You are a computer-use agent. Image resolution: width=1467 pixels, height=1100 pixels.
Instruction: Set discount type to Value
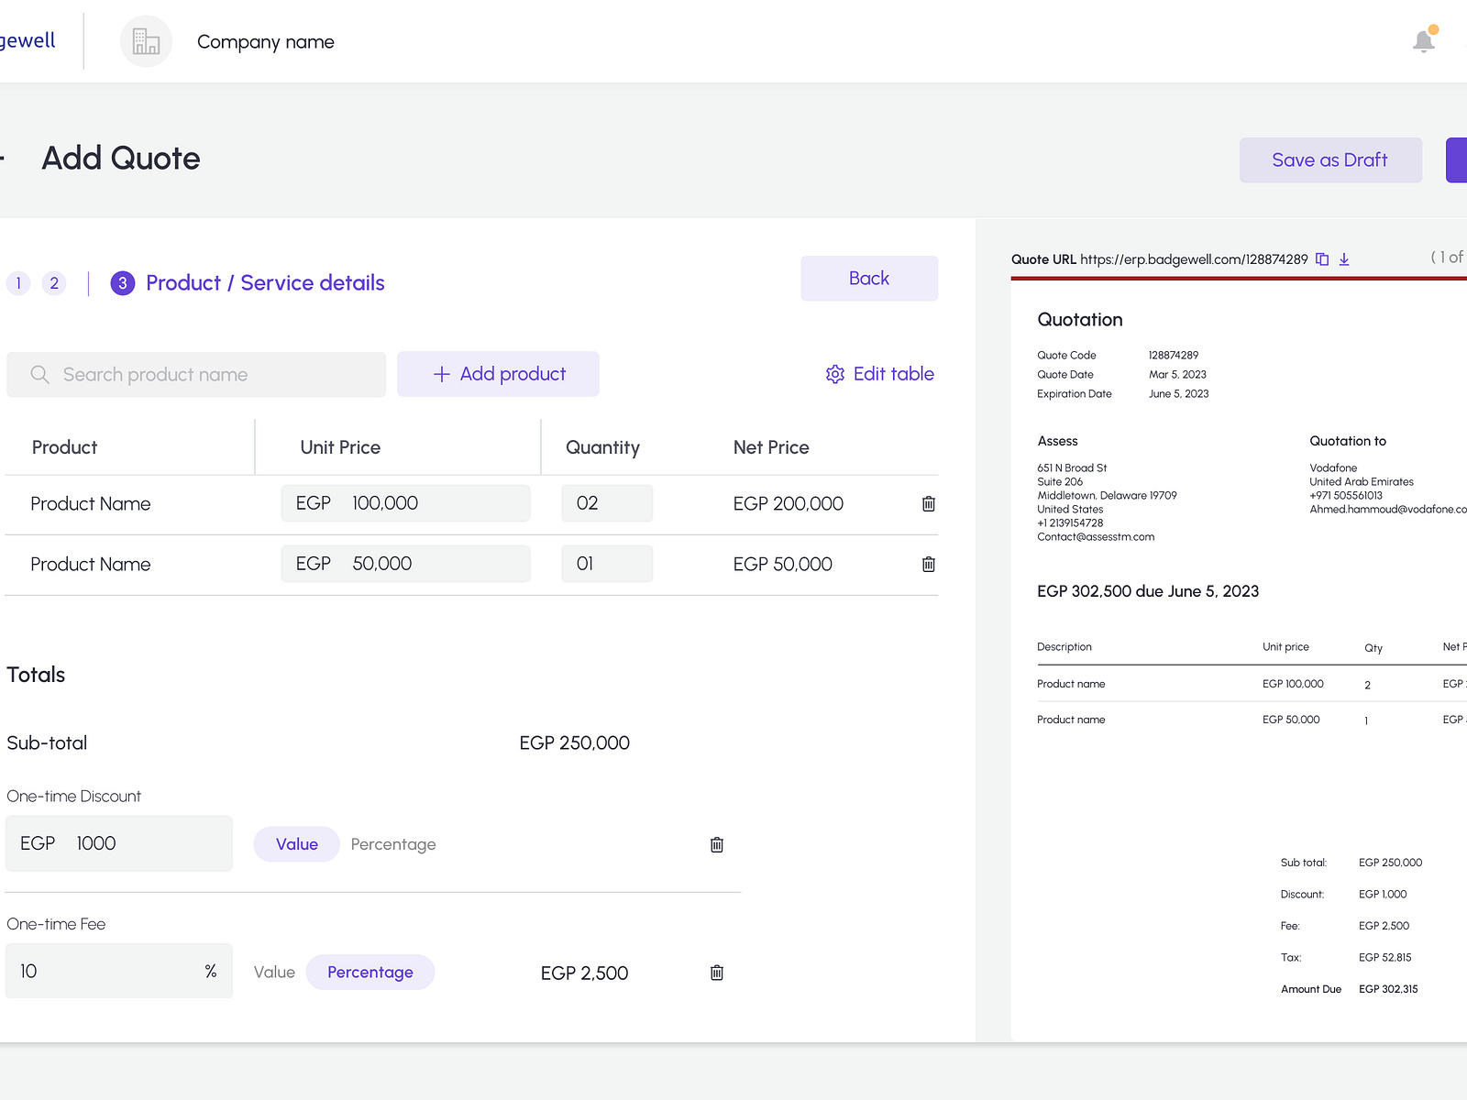(296, 844)
